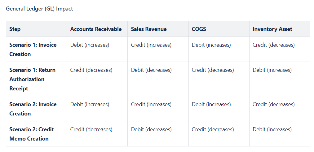This screenshot has width=314, height=152.
Task: Select COGS cell for Return Authorization Receipt row
Action: 213,70
